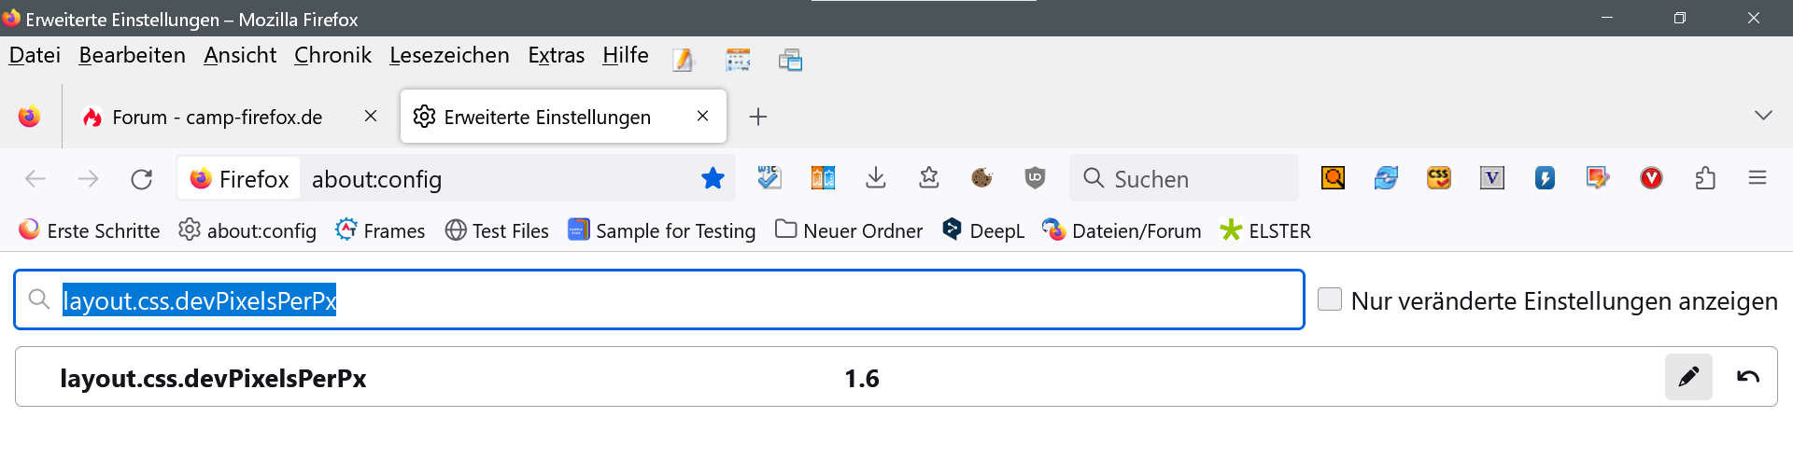1793x473 pixels.
Task: Open the ELSTER bookmark
Action: click(1265, 230)
